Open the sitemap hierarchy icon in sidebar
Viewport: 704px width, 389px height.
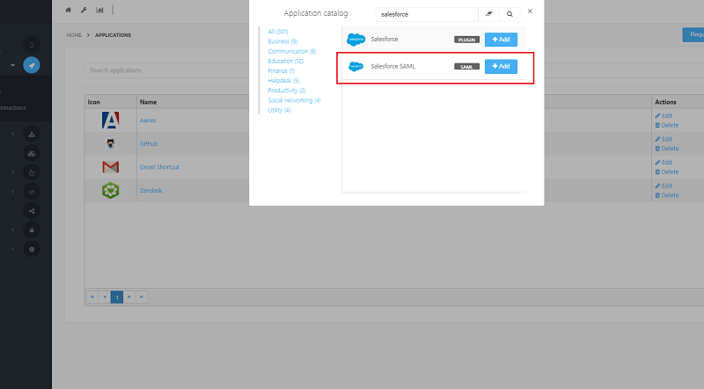point(32,135)
